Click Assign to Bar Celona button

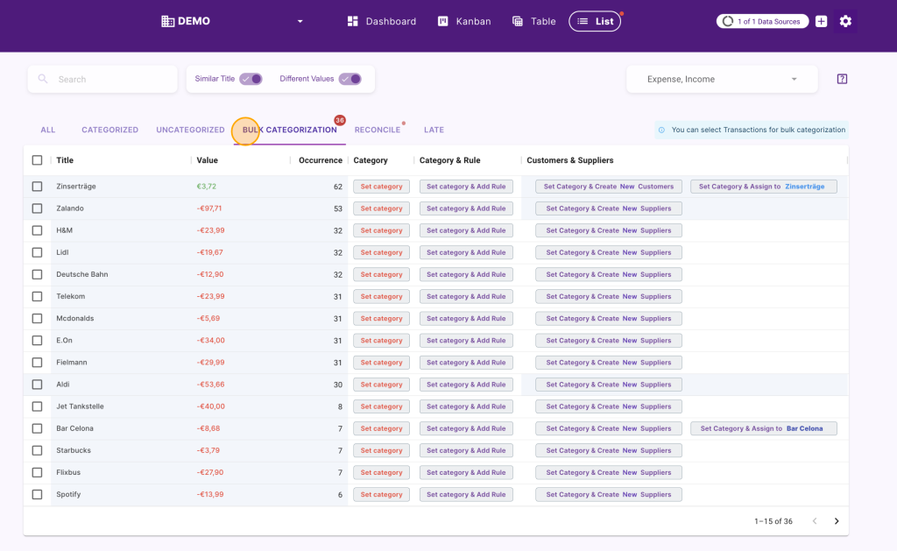click(x=764, y=428)
